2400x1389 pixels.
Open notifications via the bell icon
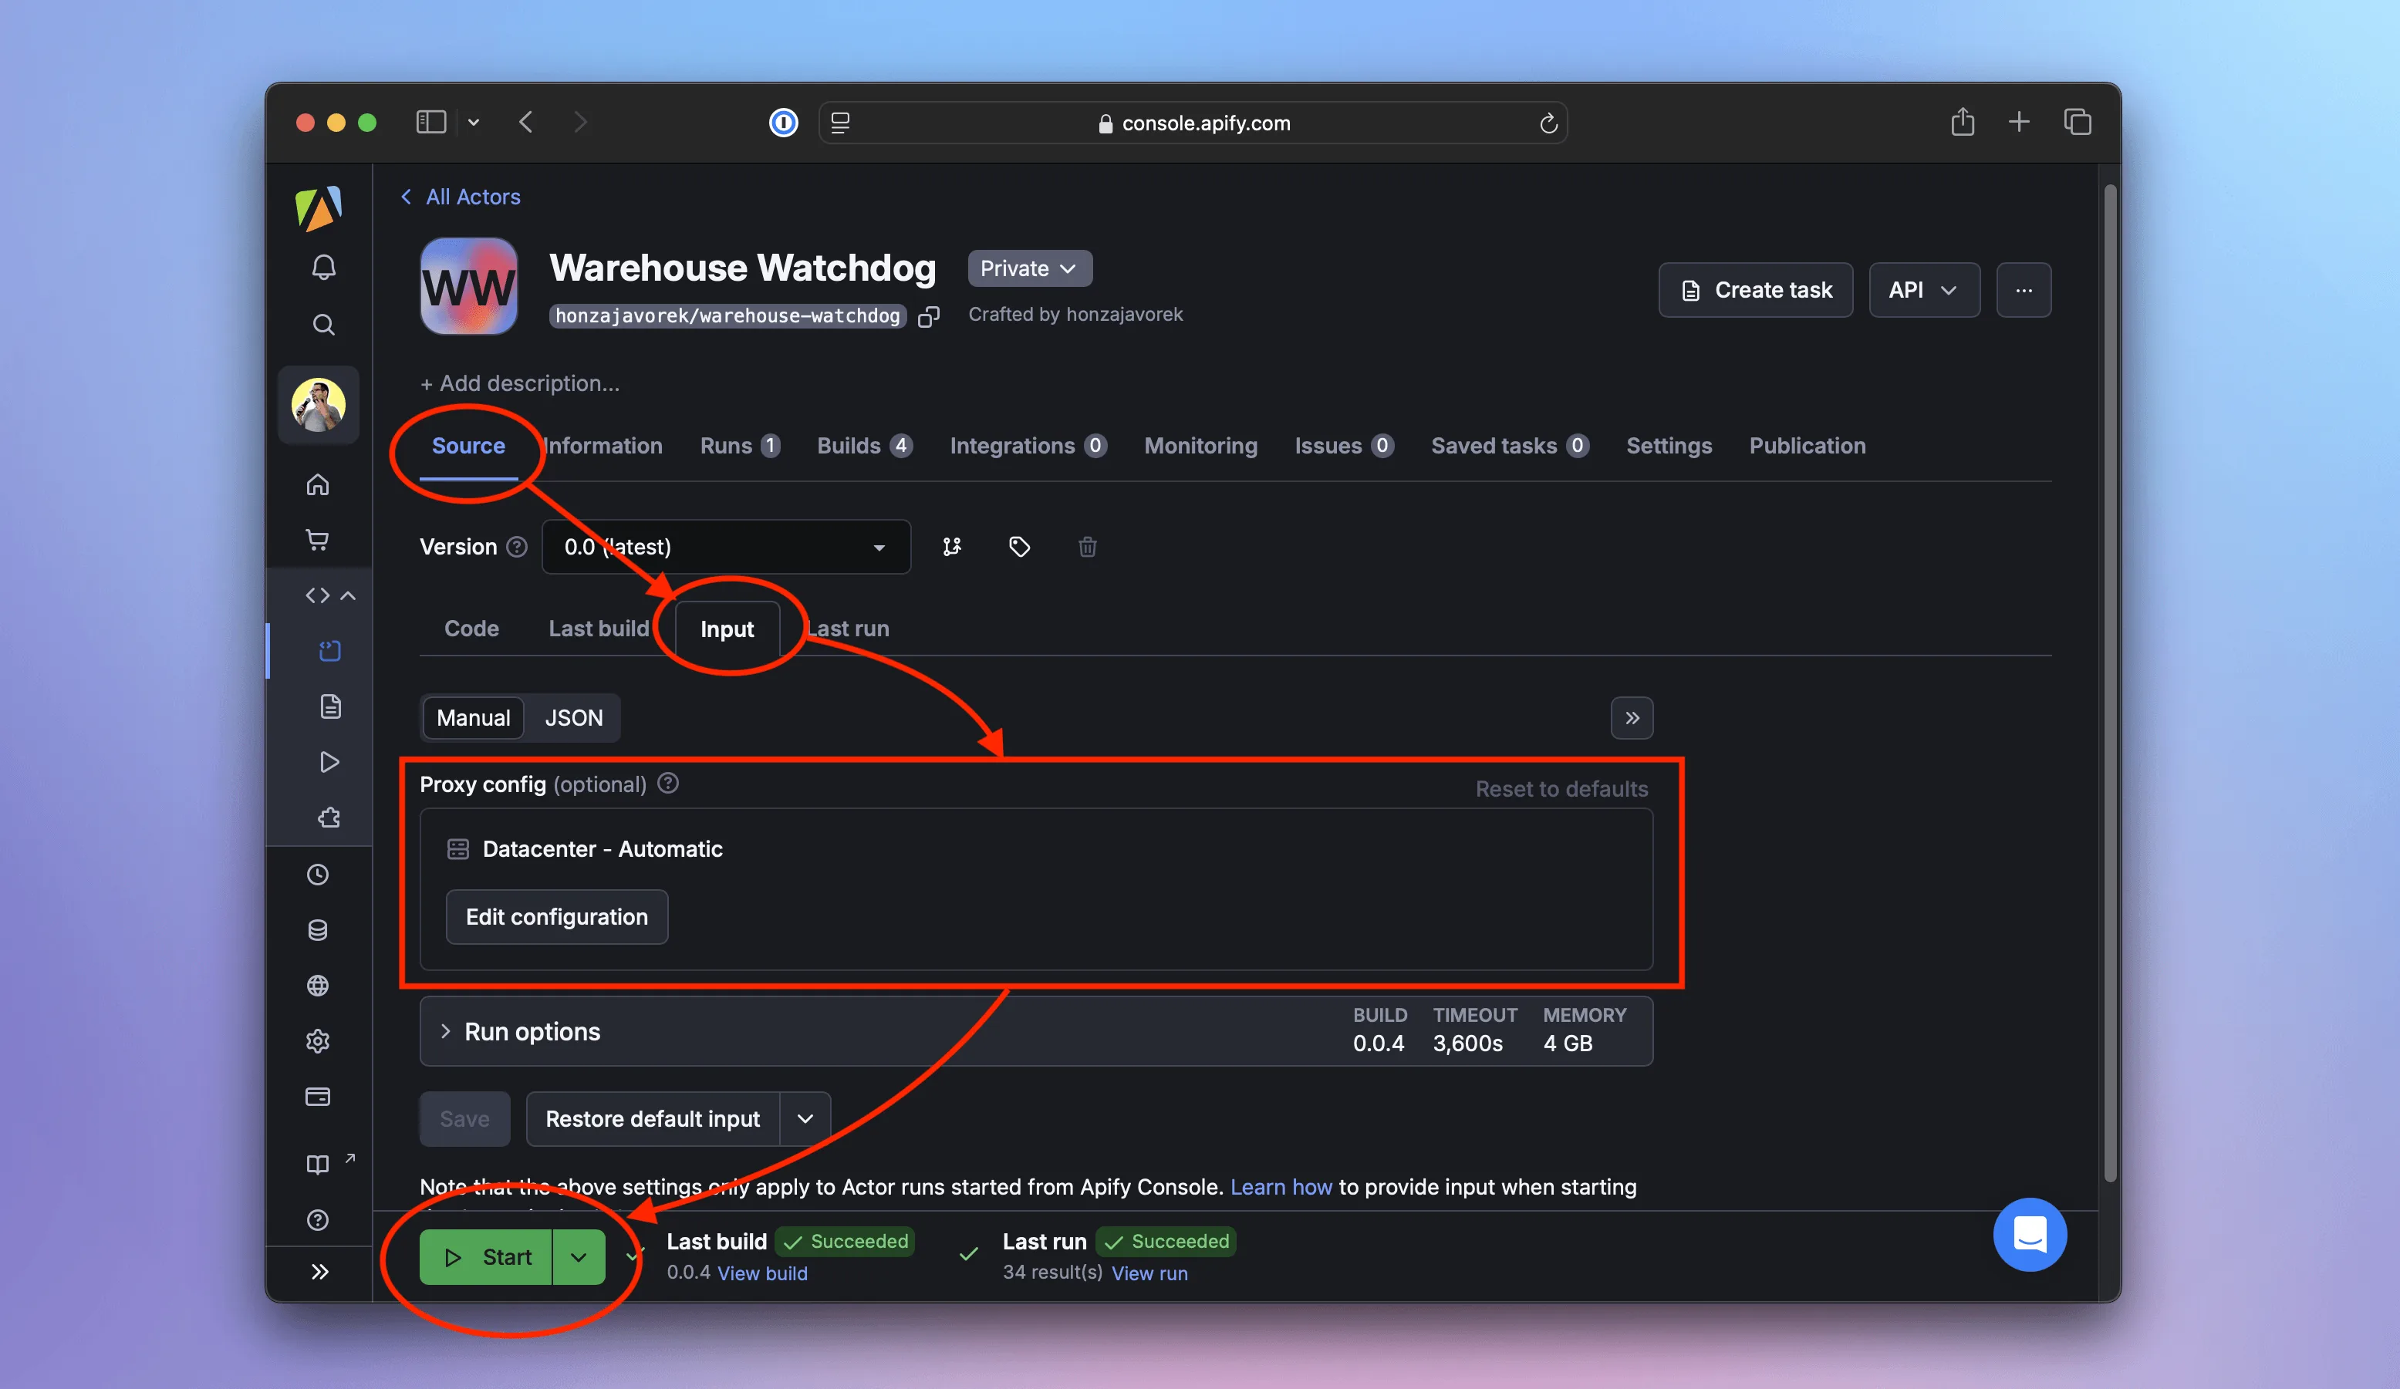tap(324, 268)
